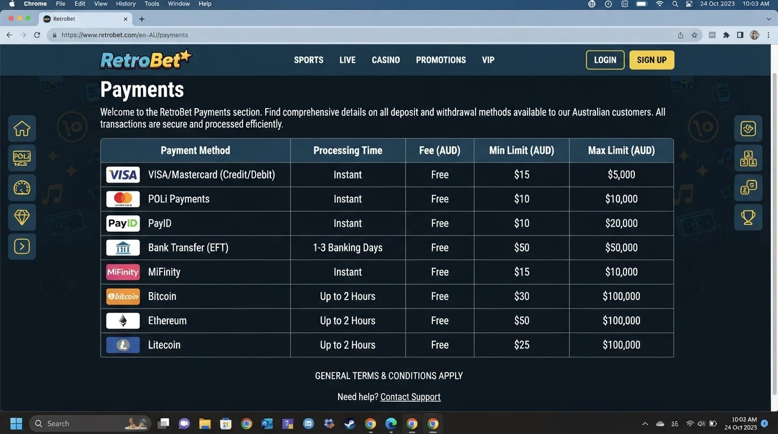The width and height of the screenshot is (778, 434).
Task: Click the bank building icon for Bank Transfer
Action: 123,248
